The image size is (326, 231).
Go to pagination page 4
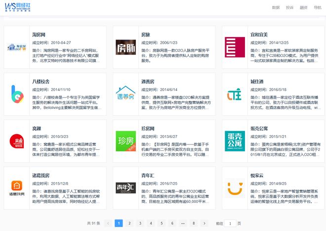pyautogui.click(x=151, y=223)
